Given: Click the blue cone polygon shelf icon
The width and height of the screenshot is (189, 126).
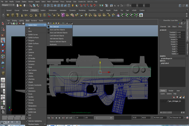Looking at the screenshot, I should [x=118, y=15].
